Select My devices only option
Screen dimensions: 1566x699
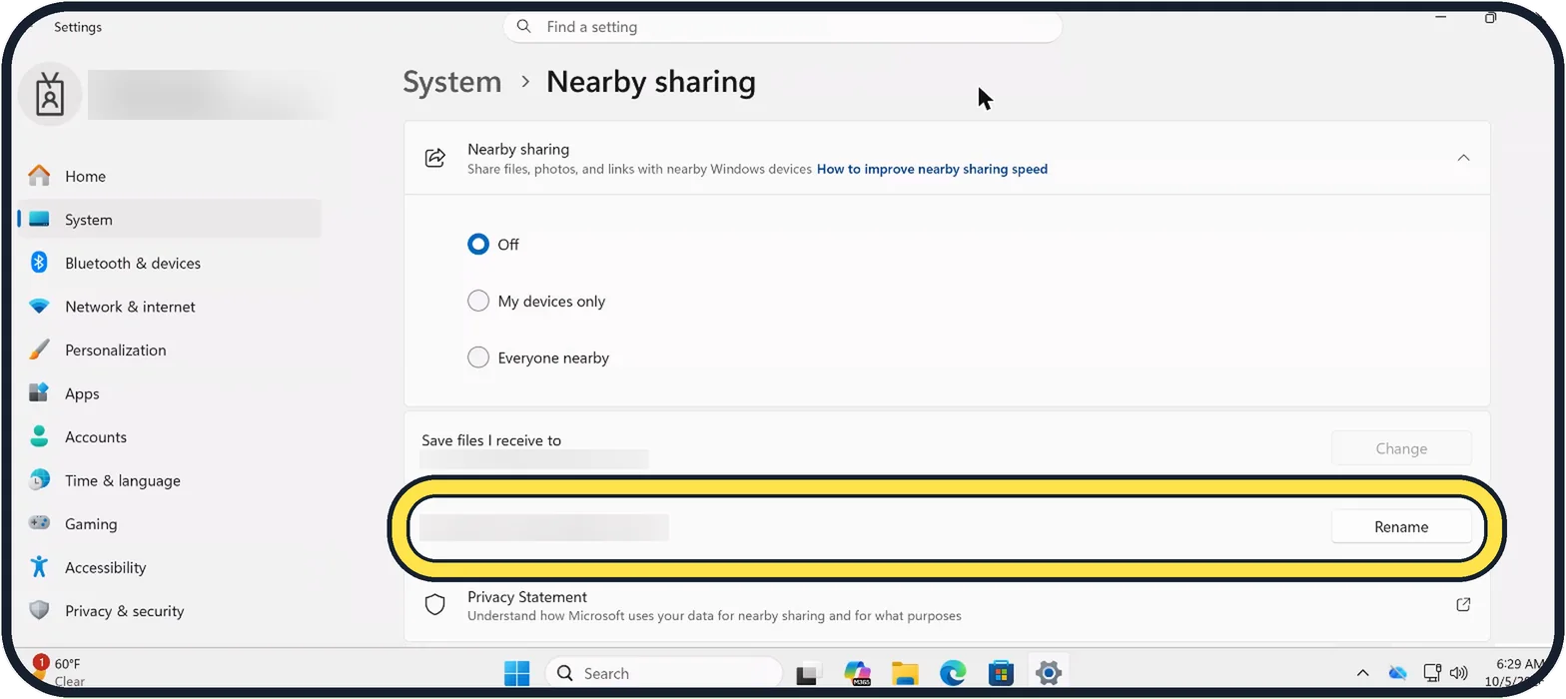[x=478, y=301]
